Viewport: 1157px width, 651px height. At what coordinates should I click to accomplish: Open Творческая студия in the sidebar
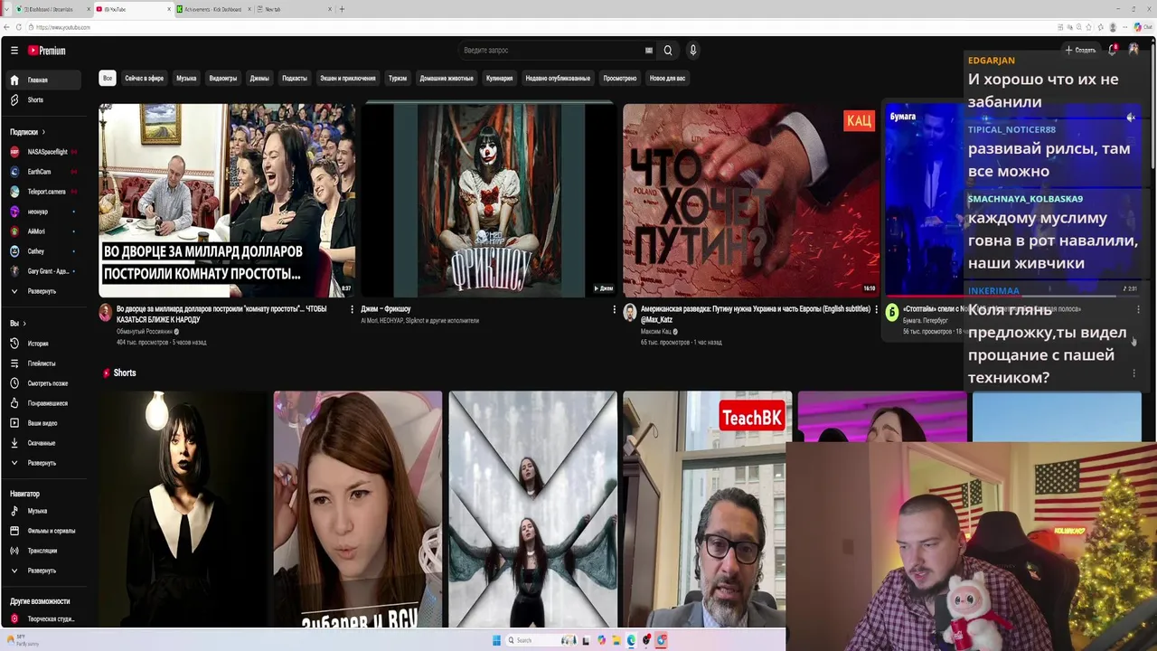click(x=42, y=619)
